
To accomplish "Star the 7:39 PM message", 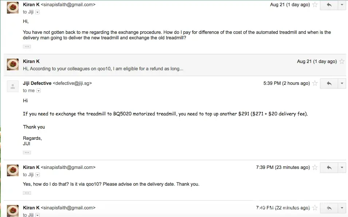I will coord(315,167).
